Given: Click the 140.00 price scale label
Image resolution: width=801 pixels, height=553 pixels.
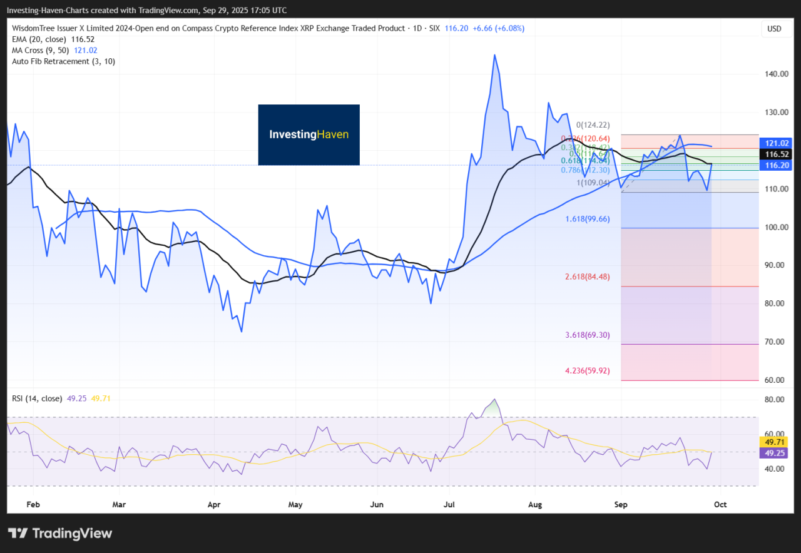Looking at the screenshot, I should [x=775, y=74].
